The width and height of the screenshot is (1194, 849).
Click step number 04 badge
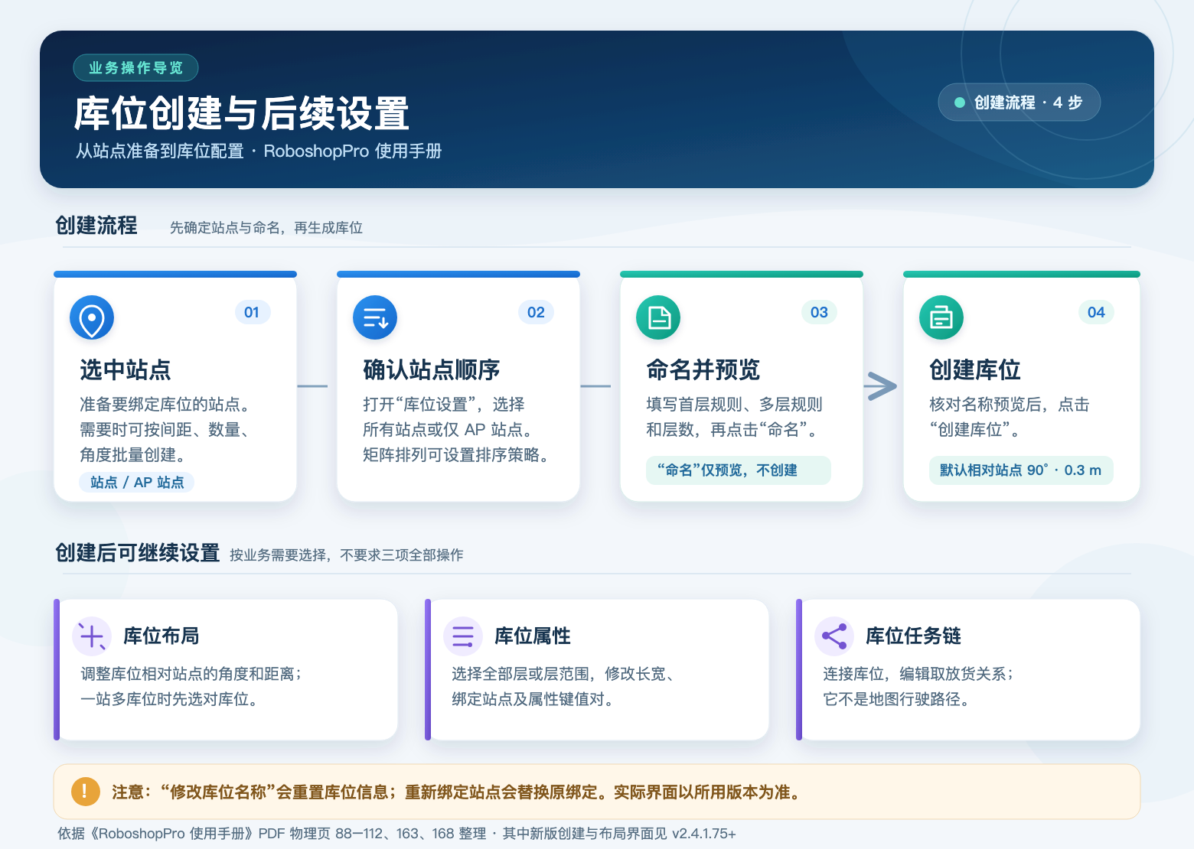[1096, 312]
